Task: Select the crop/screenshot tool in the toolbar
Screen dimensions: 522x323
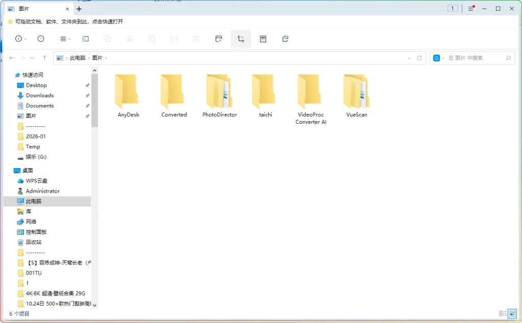Action: [241, 39]
